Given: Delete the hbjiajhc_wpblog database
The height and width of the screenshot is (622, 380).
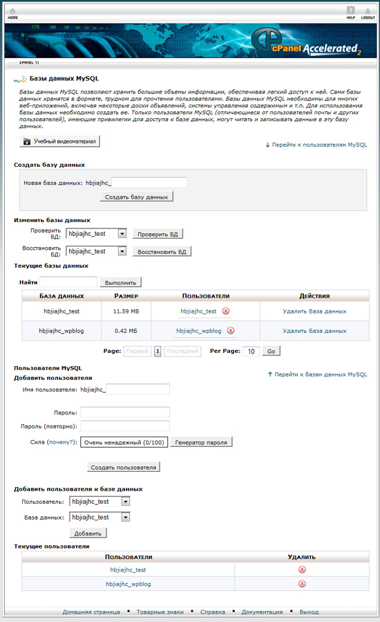Looking at the screenshot, I should (x=314, y=331).
